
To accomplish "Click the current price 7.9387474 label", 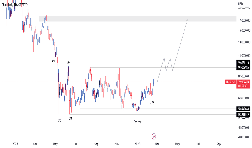I will tap(243, 82).
